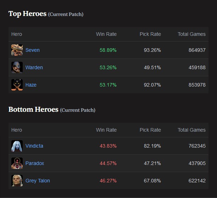217x198 pixels.
Task: Open the Warden hero link
Action: point(34,67)
